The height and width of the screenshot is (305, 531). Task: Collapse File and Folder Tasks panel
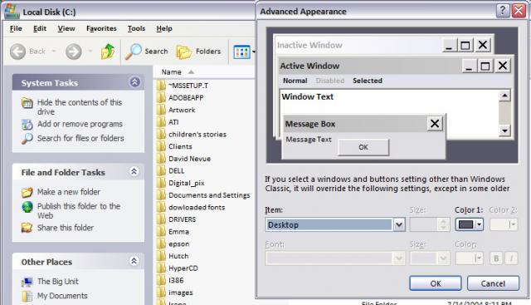(x=134, y=172)
